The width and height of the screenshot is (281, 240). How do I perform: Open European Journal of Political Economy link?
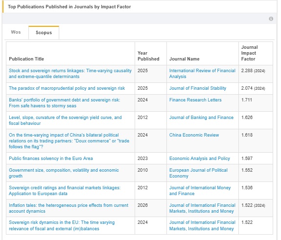point(198,173)
